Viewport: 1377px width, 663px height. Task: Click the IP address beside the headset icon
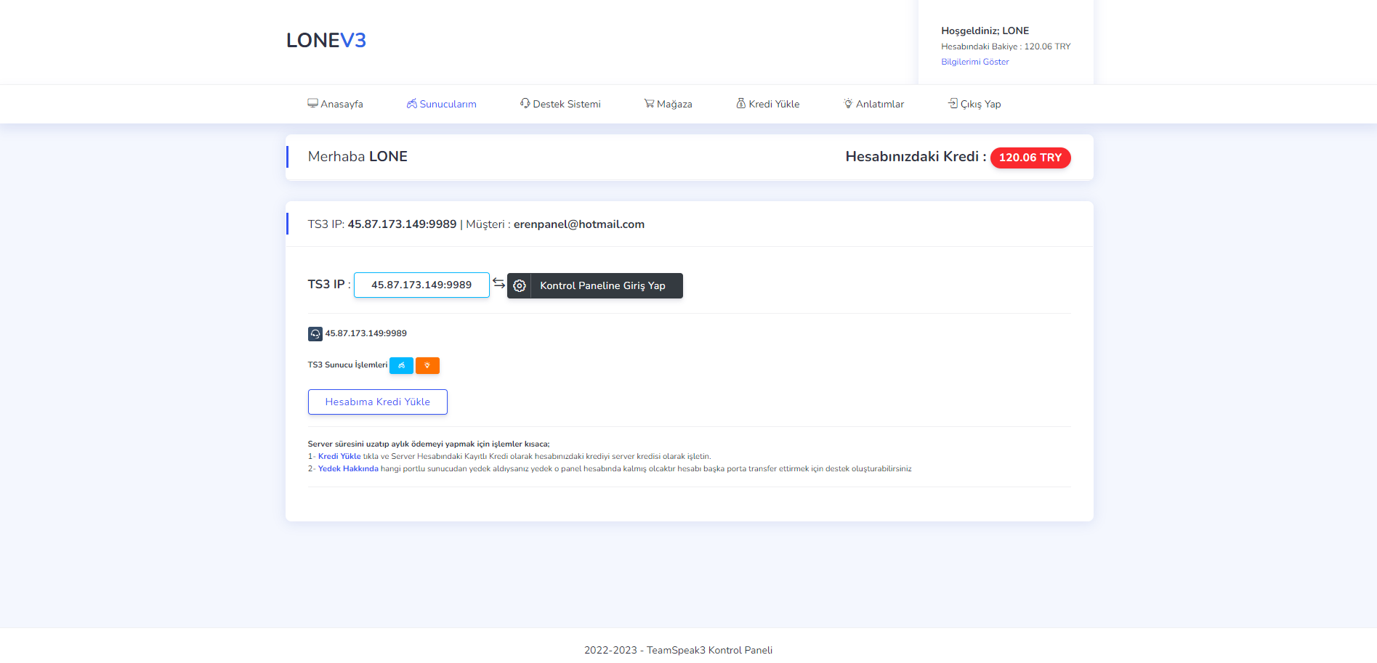366,333
